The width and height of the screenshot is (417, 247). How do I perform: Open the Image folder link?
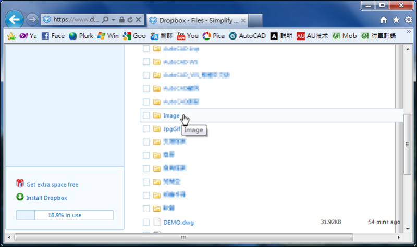pos(171,115)
